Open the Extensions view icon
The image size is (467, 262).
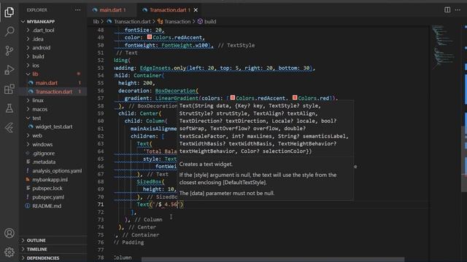9,89
